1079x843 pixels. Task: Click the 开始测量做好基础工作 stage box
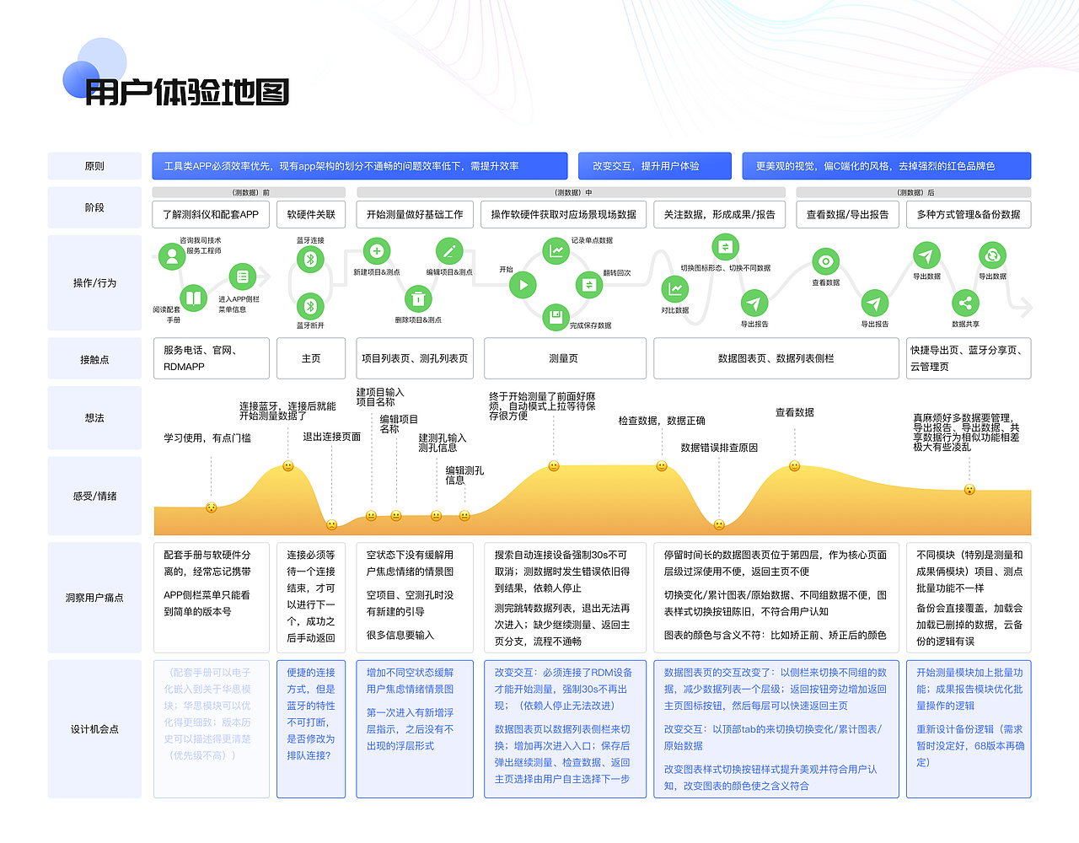tap(415, 214)
